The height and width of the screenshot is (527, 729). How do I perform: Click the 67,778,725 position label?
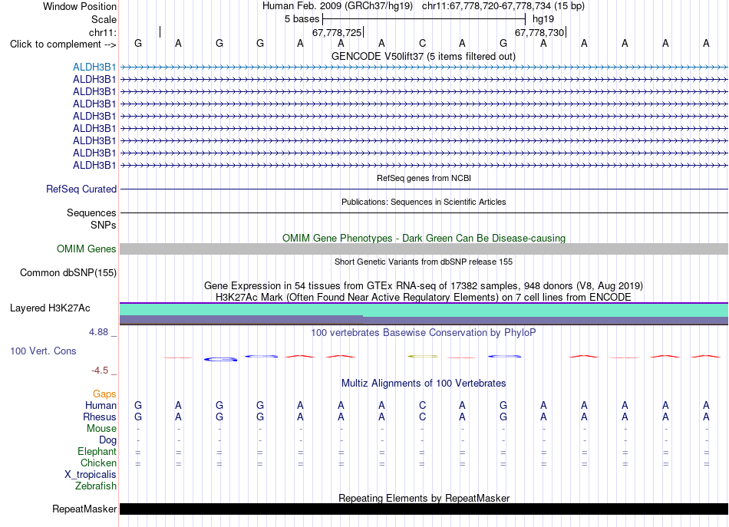coord(337,32)
